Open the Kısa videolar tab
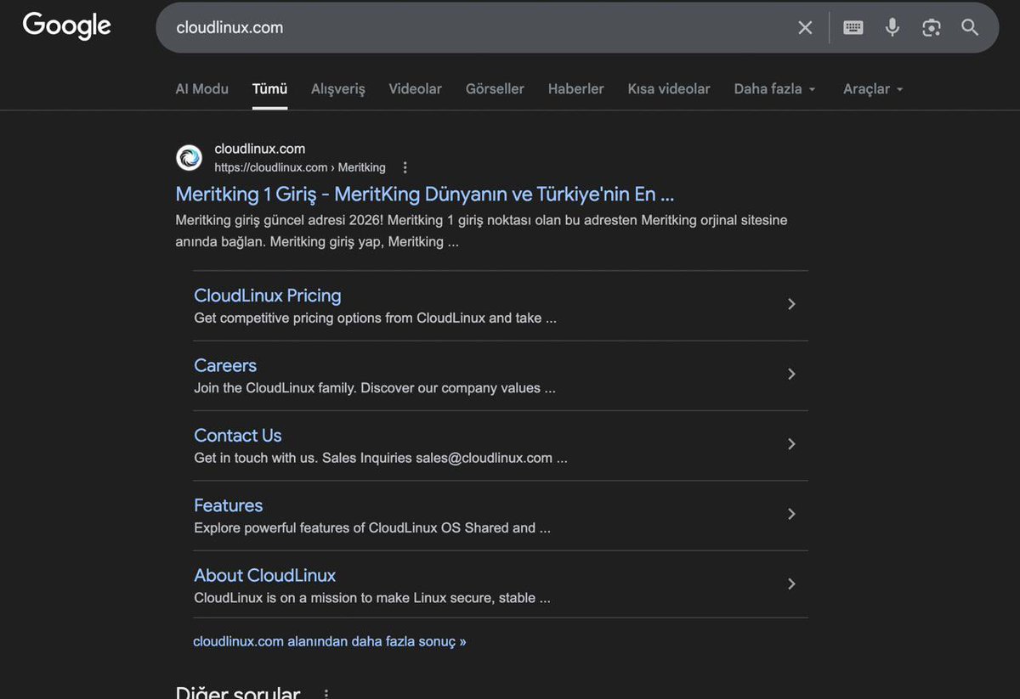The image size is (1020, 699). tap(669, 88)
